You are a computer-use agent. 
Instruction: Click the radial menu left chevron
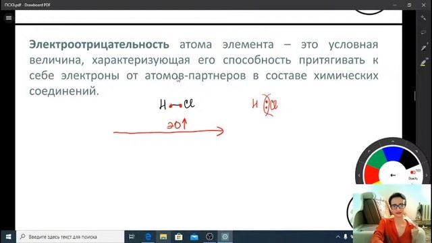click(x=359, y=175)
